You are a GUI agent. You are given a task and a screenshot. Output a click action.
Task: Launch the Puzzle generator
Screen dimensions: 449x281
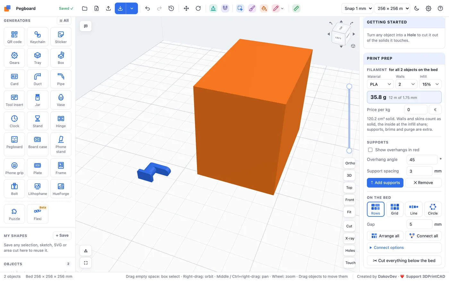14,214
